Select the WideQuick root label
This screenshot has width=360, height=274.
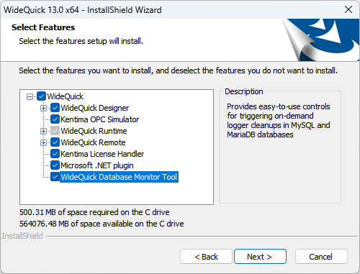65,96
